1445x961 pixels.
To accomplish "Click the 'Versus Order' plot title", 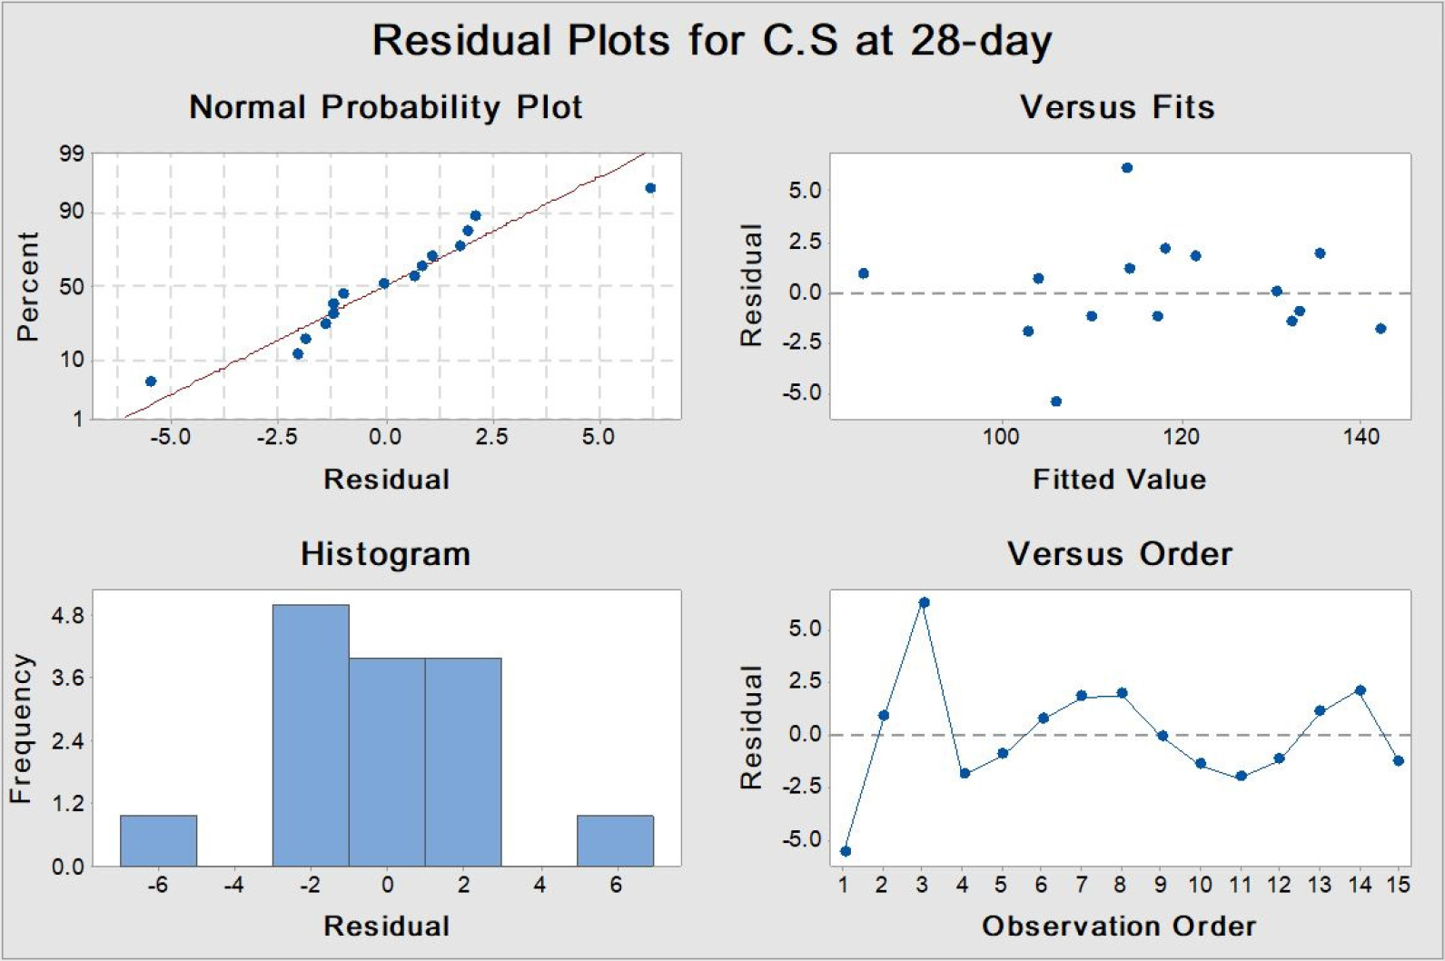I will [1119, 554].
